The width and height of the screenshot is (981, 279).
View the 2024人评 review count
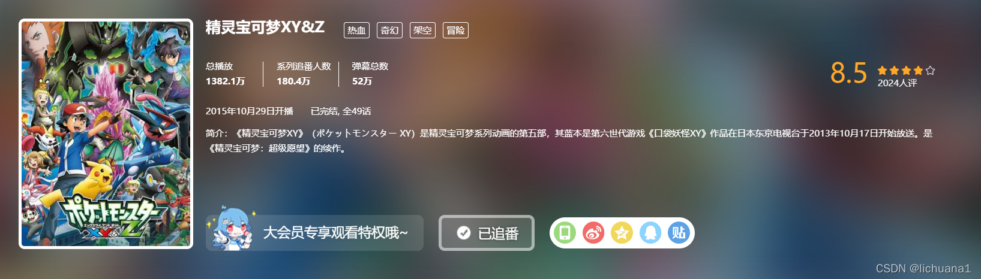[x=897, y=83]
